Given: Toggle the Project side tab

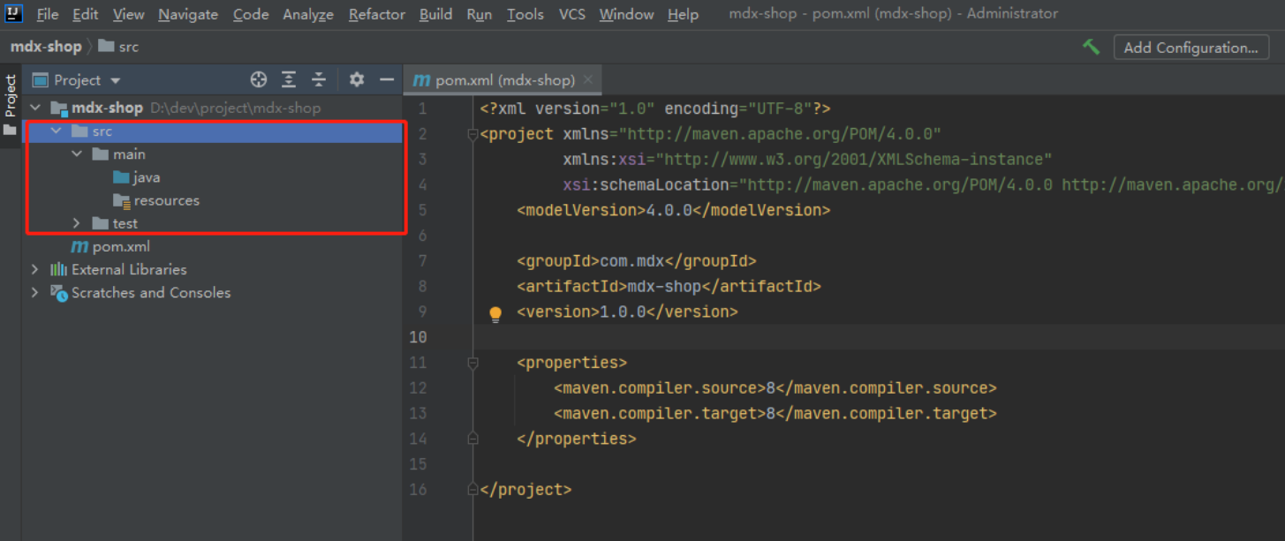Looking at the screenshot, I should point(11,95).
